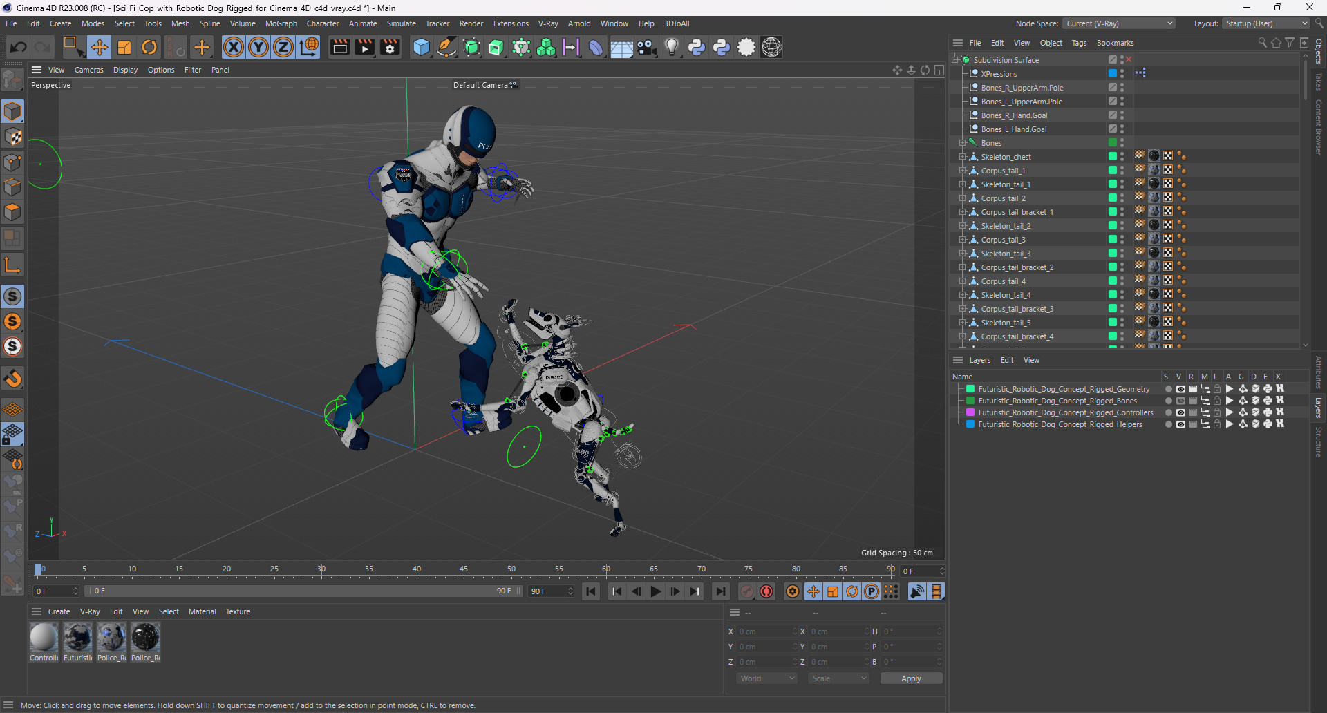
Task: Select the Model mode icon in left sidebar
Action: click(x=13, y=111)
